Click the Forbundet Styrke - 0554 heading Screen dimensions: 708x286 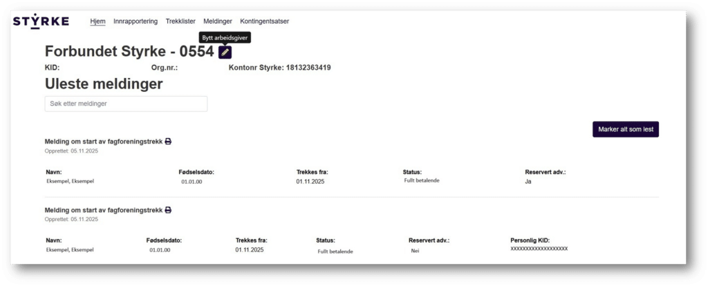point(129,51)
